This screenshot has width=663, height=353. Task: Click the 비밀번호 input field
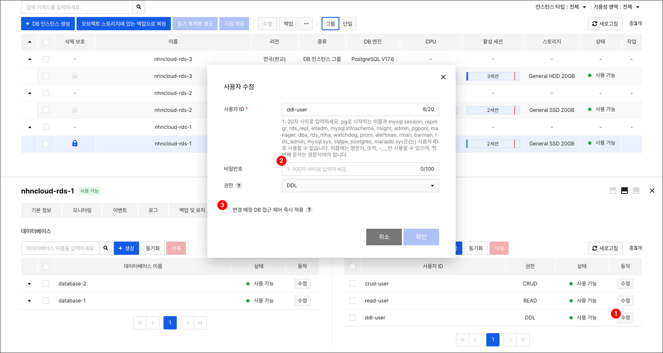point(360,169)
